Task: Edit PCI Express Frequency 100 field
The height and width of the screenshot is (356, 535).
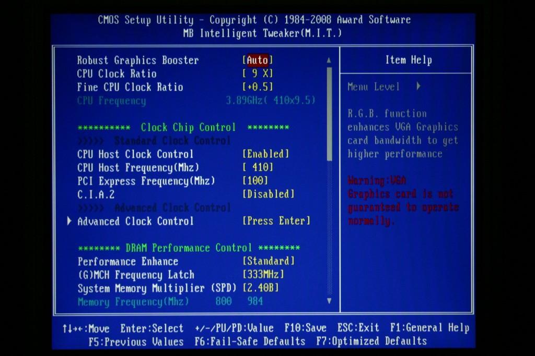Action: coord(255,180)
